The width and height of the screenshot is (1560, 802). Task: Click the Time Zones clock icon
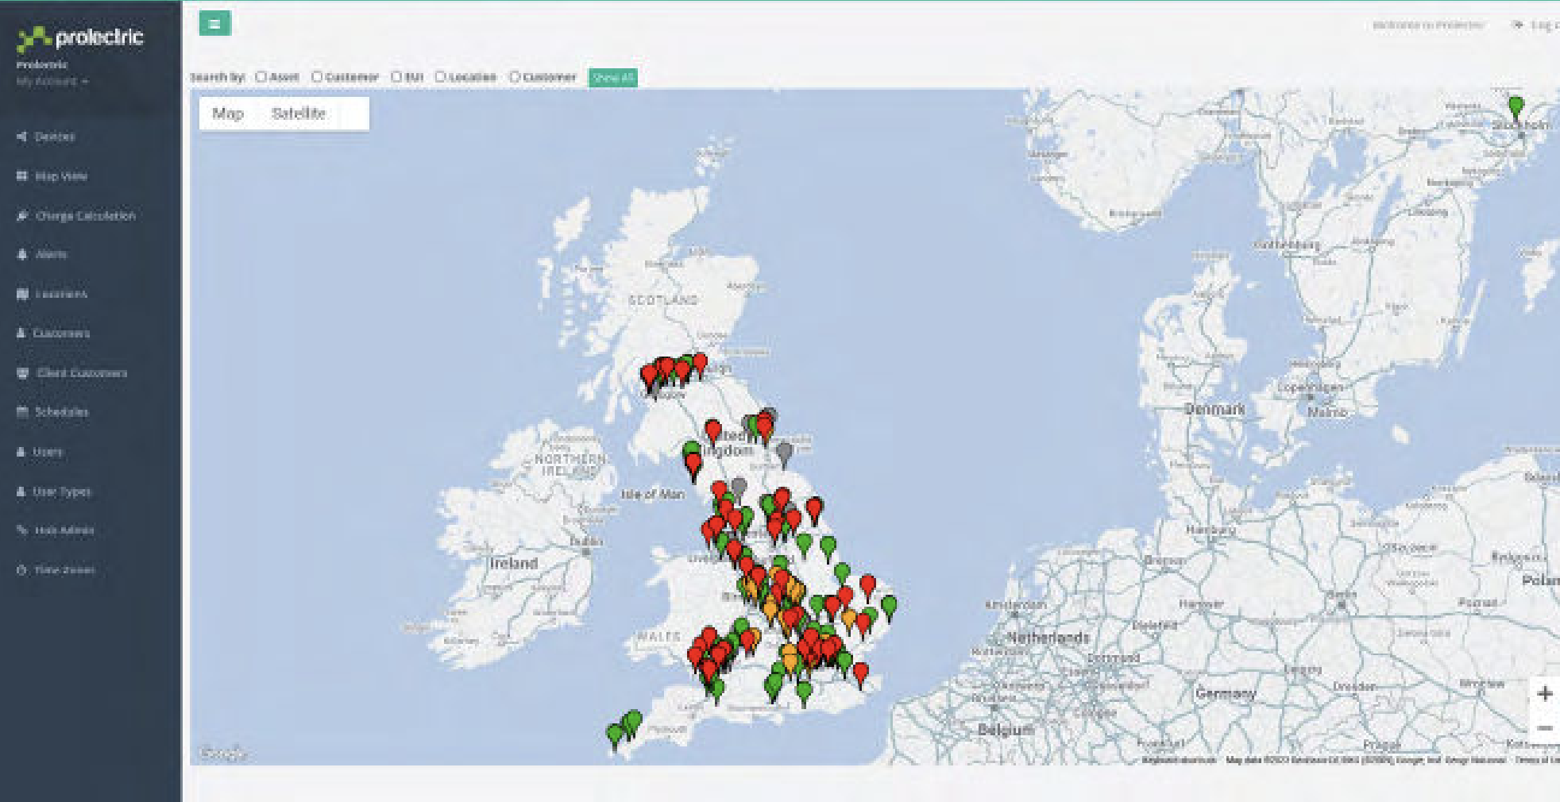point(22,570)
